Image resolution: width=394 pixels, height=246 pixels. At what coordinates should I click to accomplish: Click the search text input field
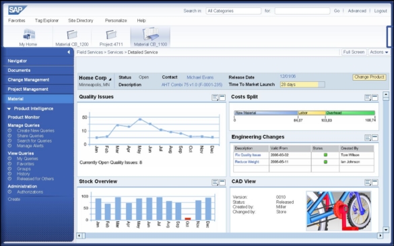[x=302, y=11]
